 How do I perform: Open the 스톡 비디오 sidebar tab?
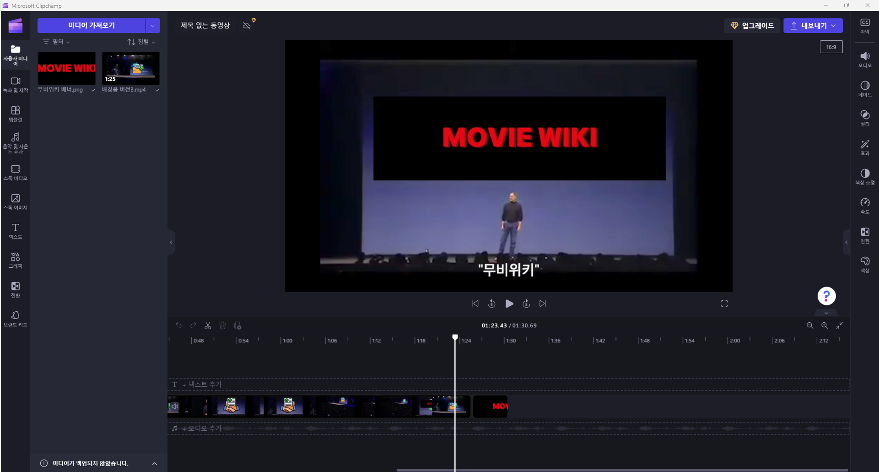point(15,173)
